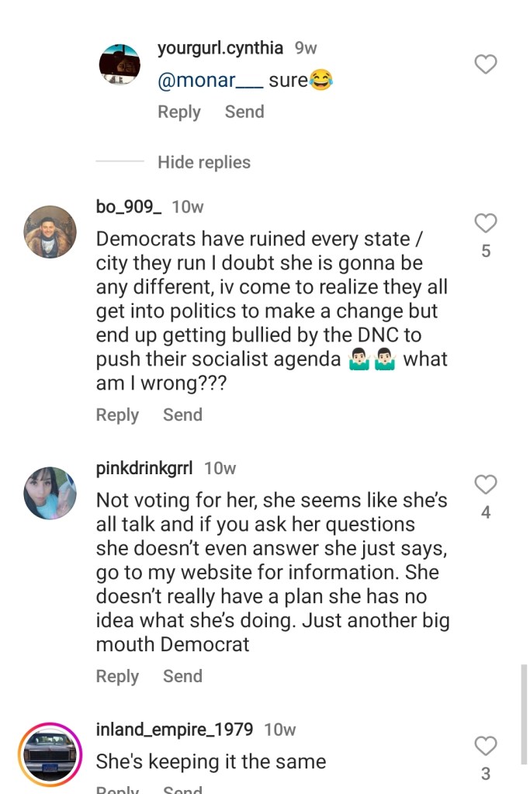Like bo_909_'s comment with the heart
530x794 pixels.
(486, 224)
